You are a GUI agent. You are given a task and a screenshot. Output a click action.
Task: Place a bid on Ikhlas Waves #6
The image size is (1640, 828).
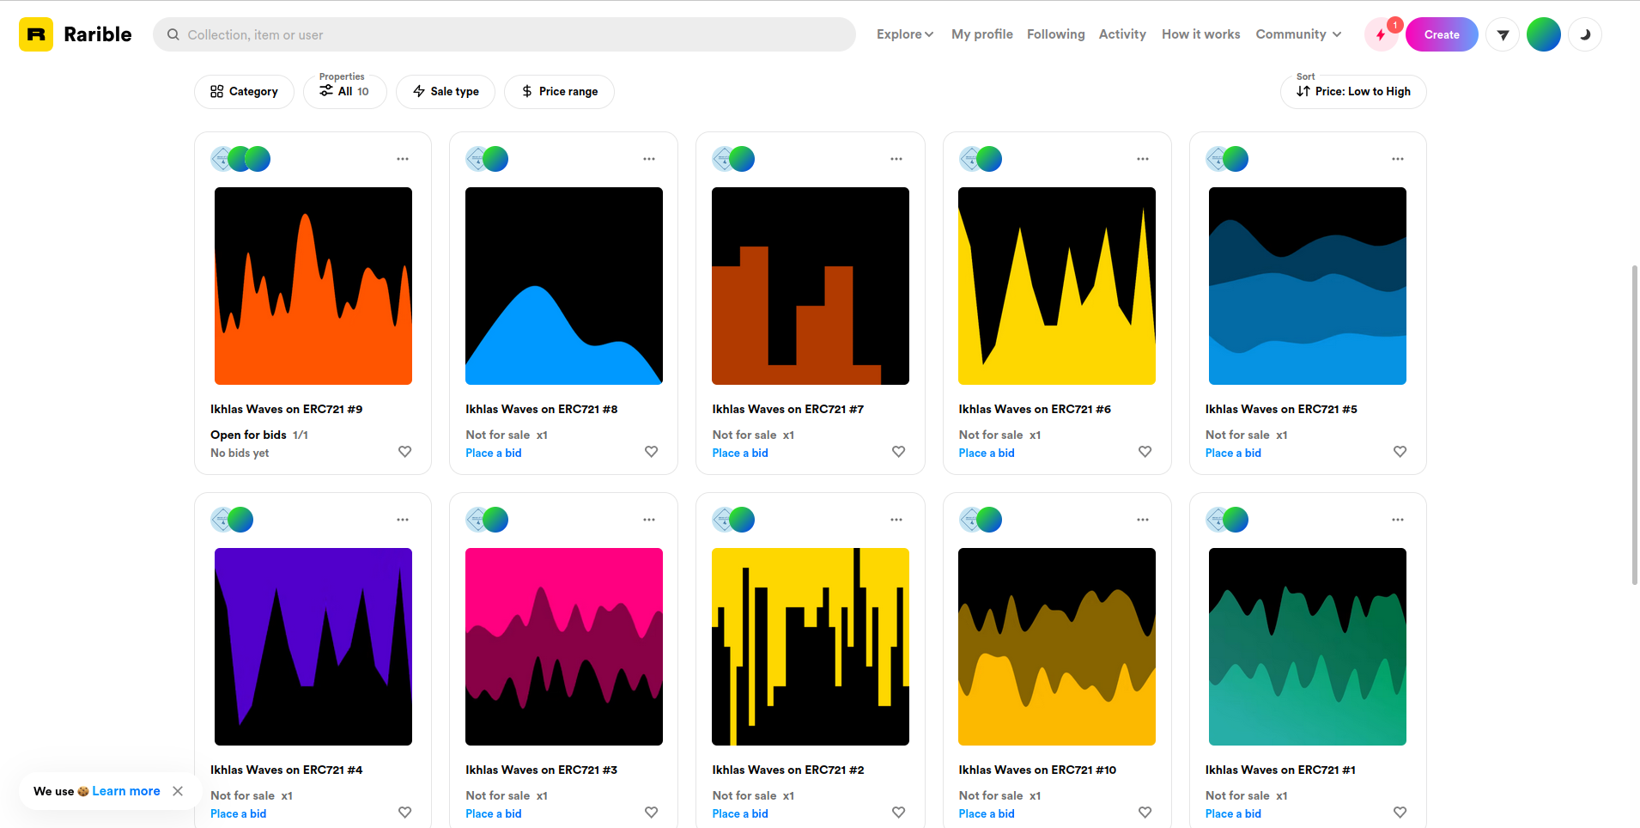(x=987, y=454)
